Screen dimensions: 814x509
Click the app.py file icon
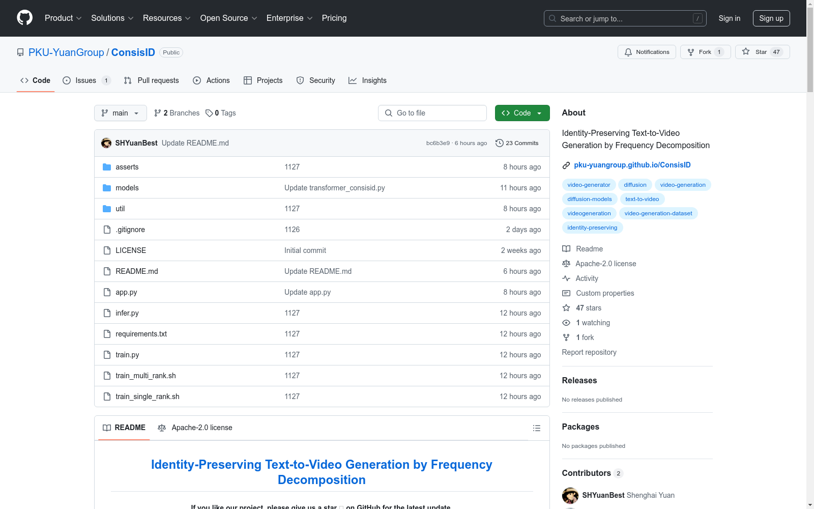point(107,292)
